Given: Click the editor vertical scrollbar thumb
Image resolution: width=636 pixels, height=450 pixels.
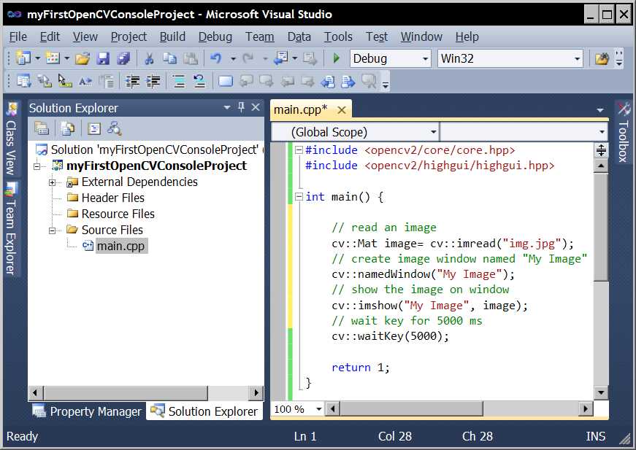Looking at the screenshot, I should tap(600, 227).
